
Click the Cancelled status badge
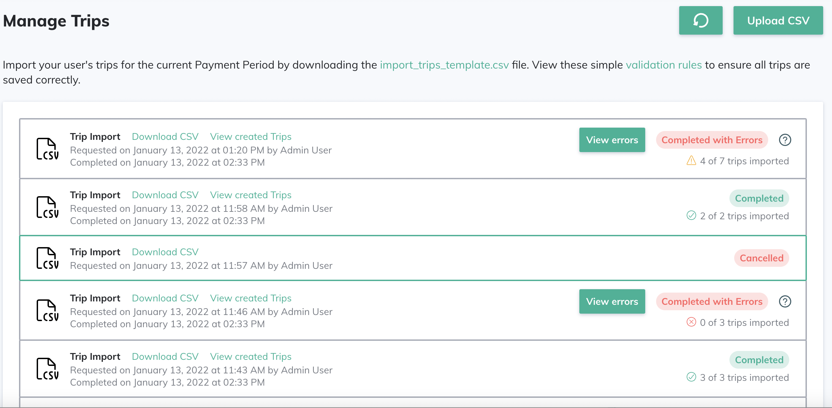[761, 258]
